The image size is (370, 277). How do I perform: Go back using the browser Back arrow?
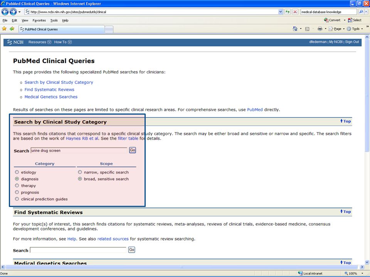5,12
